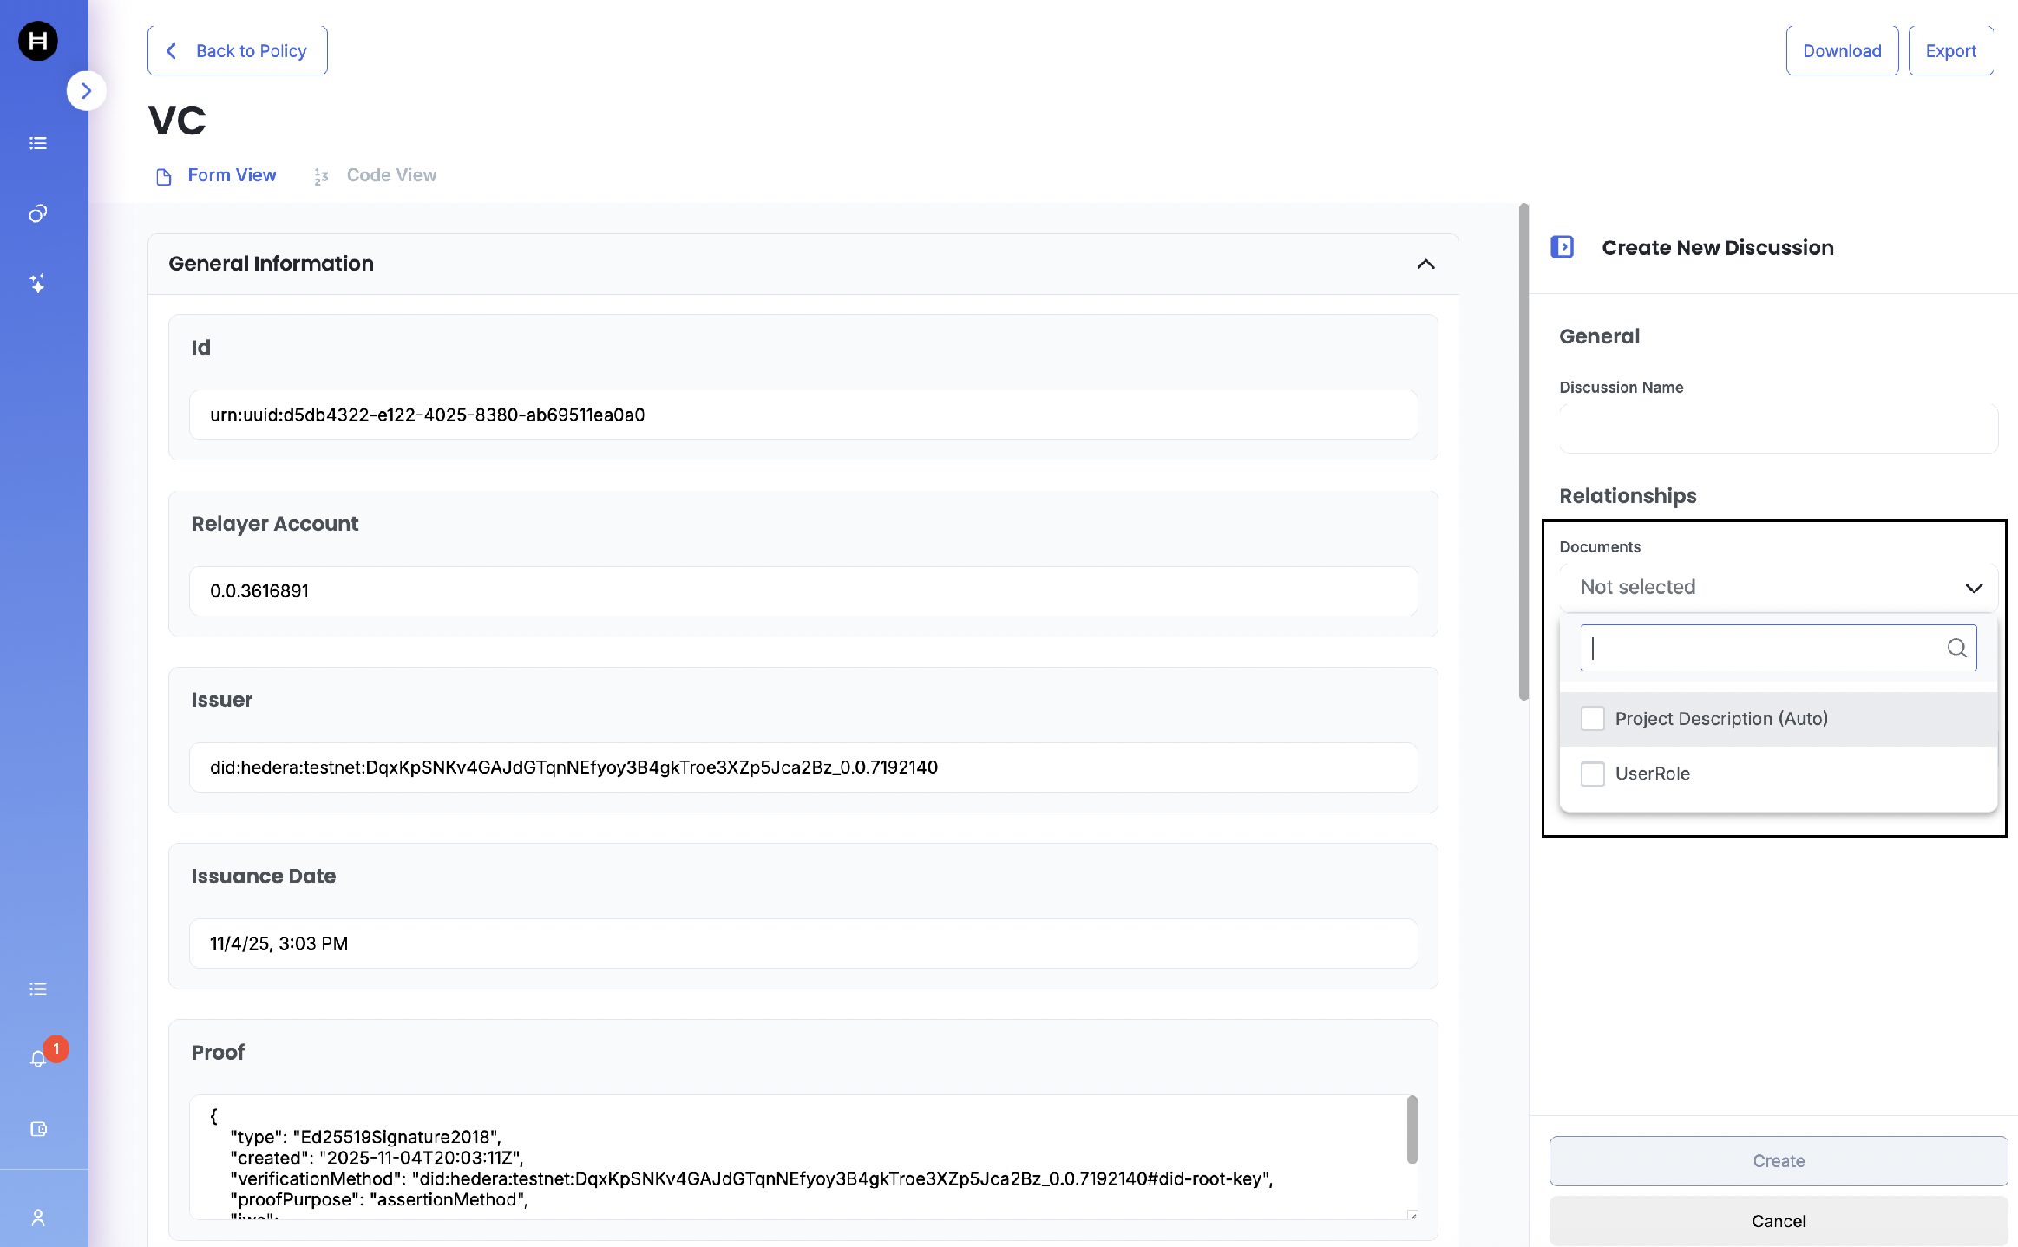Open the Documents Not selected dropdown

(1779, 588)
